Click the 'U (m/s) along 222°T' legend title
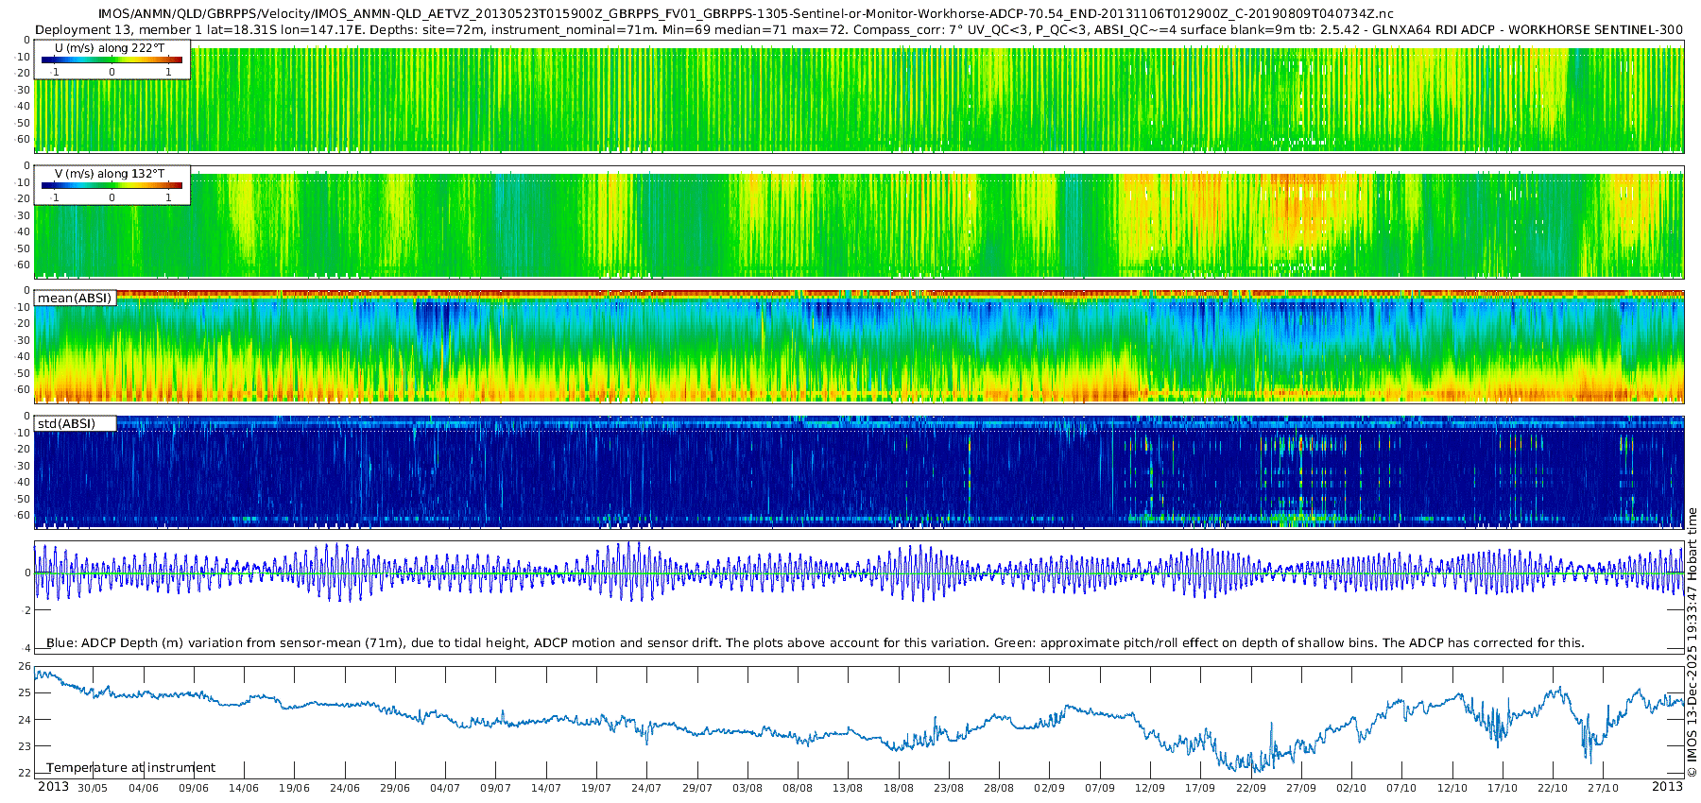 tap(110, 48)
